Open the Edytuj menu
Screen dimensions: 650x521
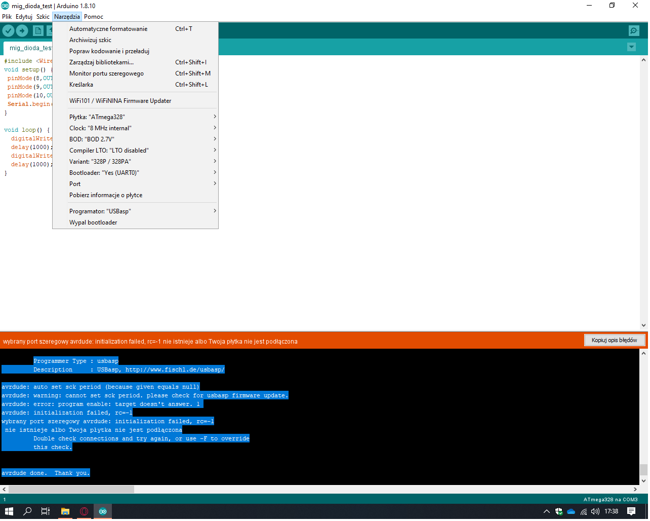point(24,17)
